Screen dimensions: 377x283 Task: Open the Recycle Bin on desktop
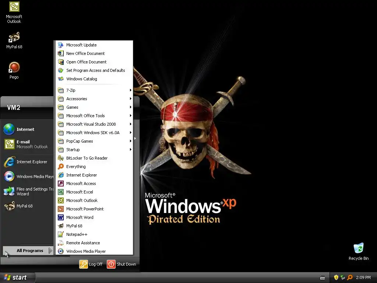[359, 248]
